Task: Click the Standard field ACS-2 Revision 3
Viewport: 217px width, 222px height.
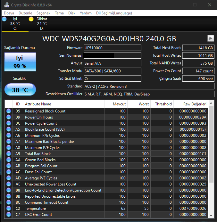Action: (x=149, y=86)
